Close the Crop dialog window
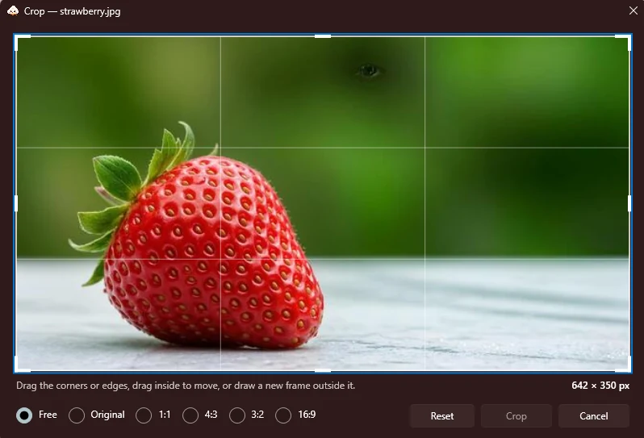The width and height of the screenshot is (644, 438). coord(634,10)
